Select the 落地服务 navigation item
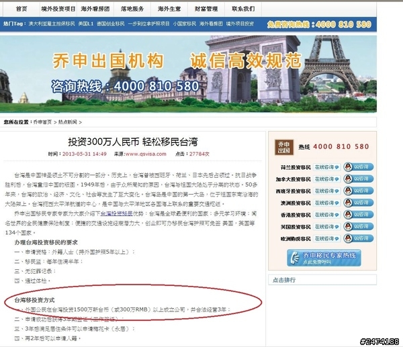Image resolution: width=403 pixels, height=347 pixels. (x=132, y=9)
